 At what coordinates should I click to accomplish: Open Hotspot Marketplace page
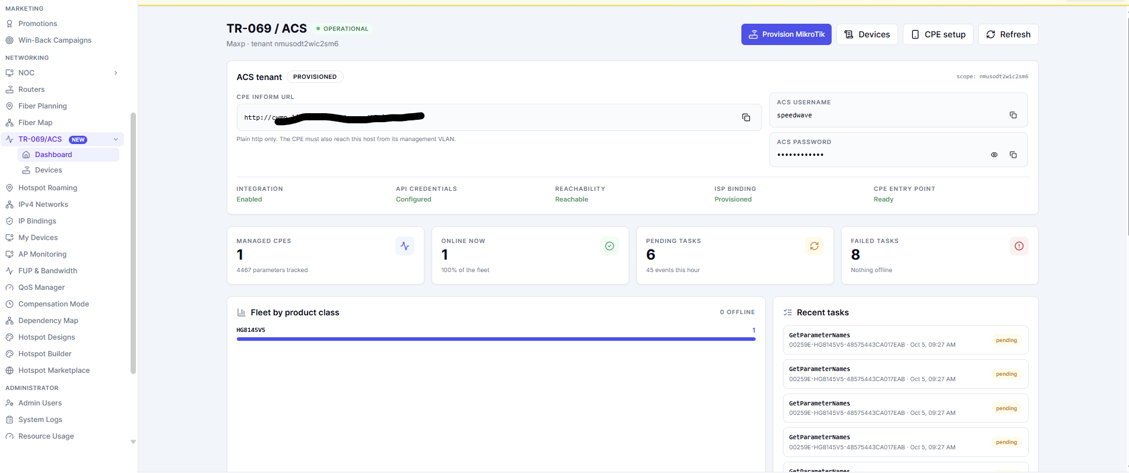coord(54,370)
